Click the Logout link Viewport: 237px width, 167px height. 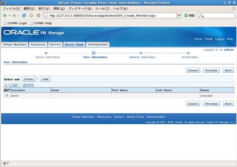pyautogui.click(x=220, y=39)
